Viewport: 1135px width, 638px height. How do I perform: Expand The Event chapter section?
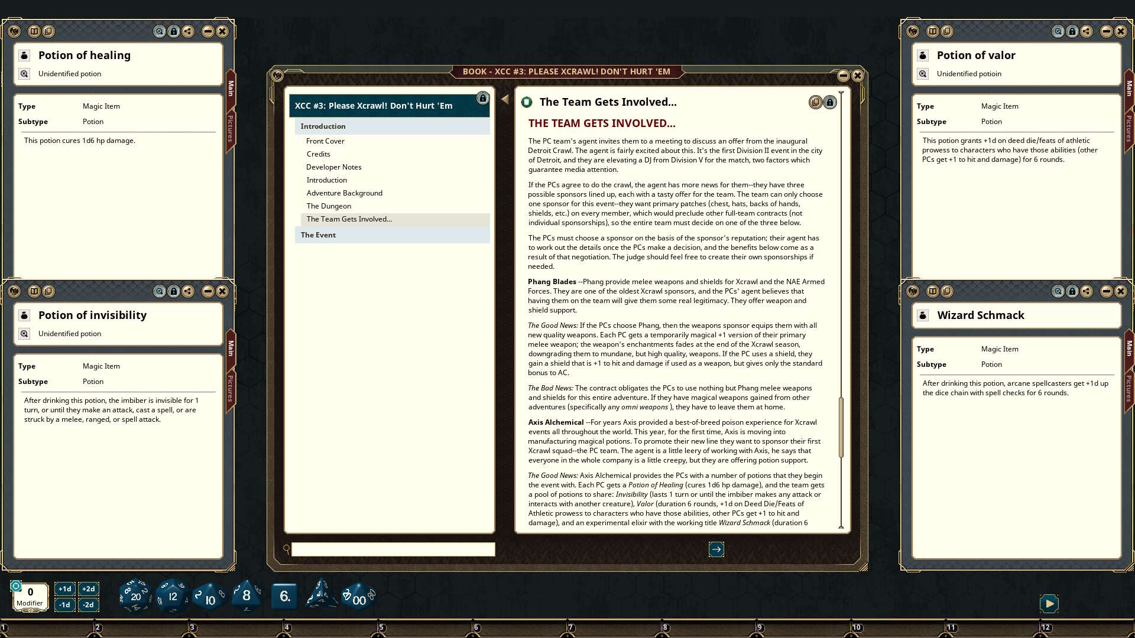318,235
